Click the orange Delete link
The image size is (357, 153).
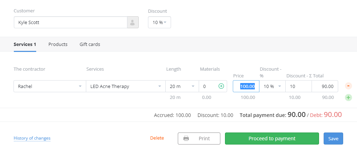click(x=157, y=138)
